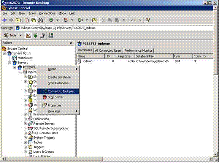Click the Properties toolbar icon
The height and width of the screenshot is (163, 219).
148,21
